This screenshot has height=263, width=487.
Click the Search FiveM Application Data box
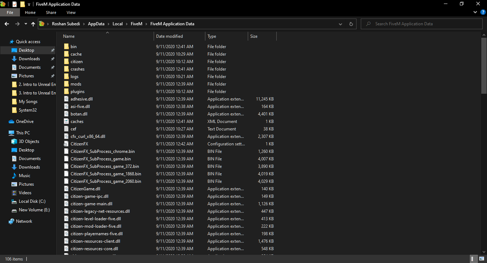422,24
